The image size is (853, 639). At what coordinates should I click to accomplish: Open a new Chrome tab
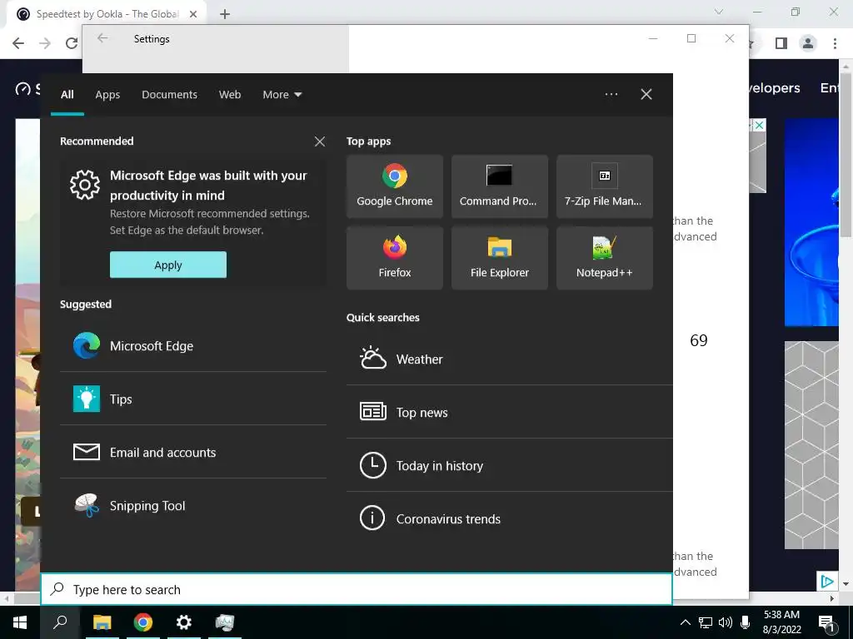tap(225, 14)
